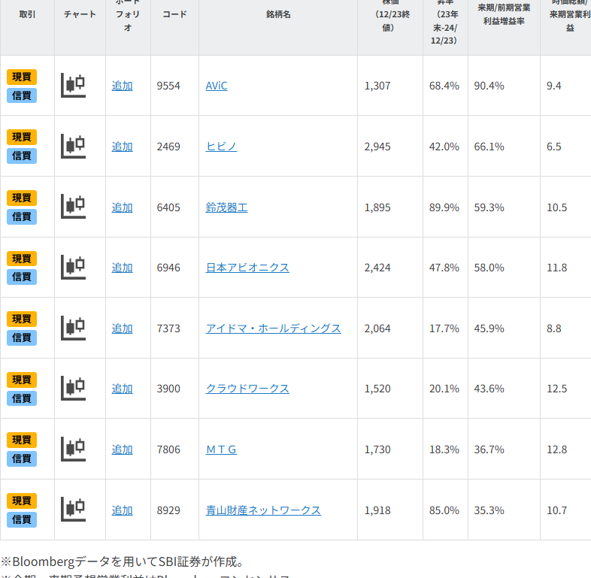Open the chart icon for クラウドワークス
Screen dimensions: 591x578
(73, 389)
